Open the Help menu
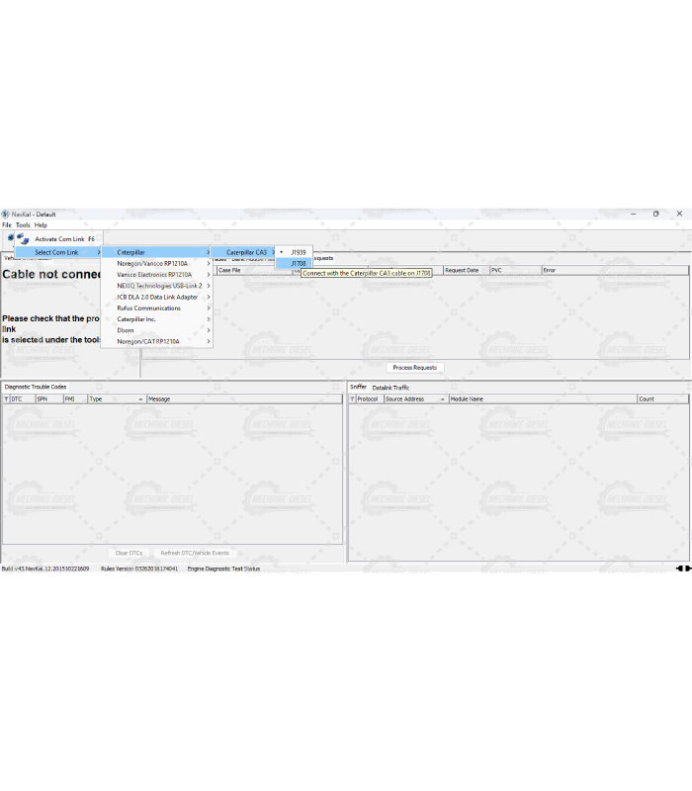The height and width of the screenshot is (791, 692). [x=41, y=225]
